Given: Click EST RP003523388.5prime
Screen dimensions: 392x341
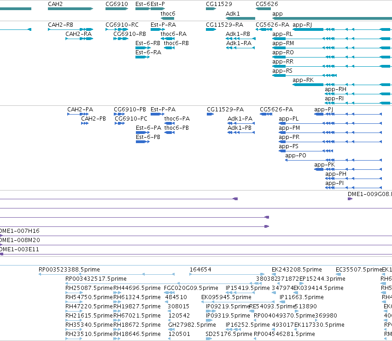Looking at the screenshot, I should [106, 274].
